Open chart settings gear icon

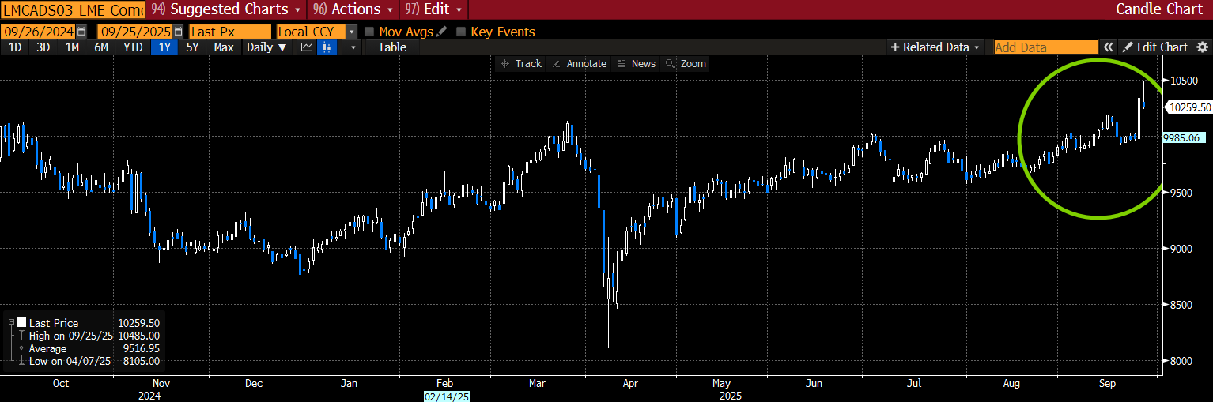(x=1202, y=47)
